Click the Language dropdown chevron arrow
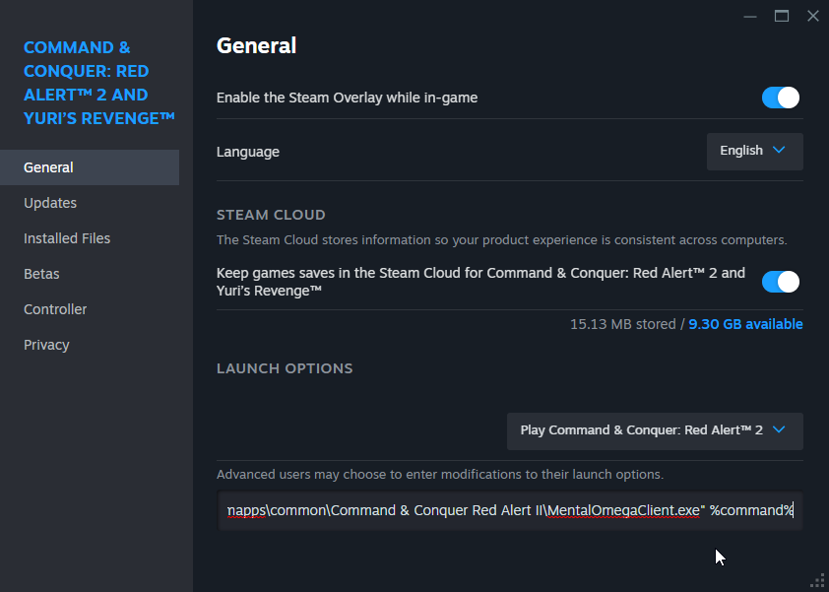The width and height of the screenshot is (829, 592). coord(779,151)
